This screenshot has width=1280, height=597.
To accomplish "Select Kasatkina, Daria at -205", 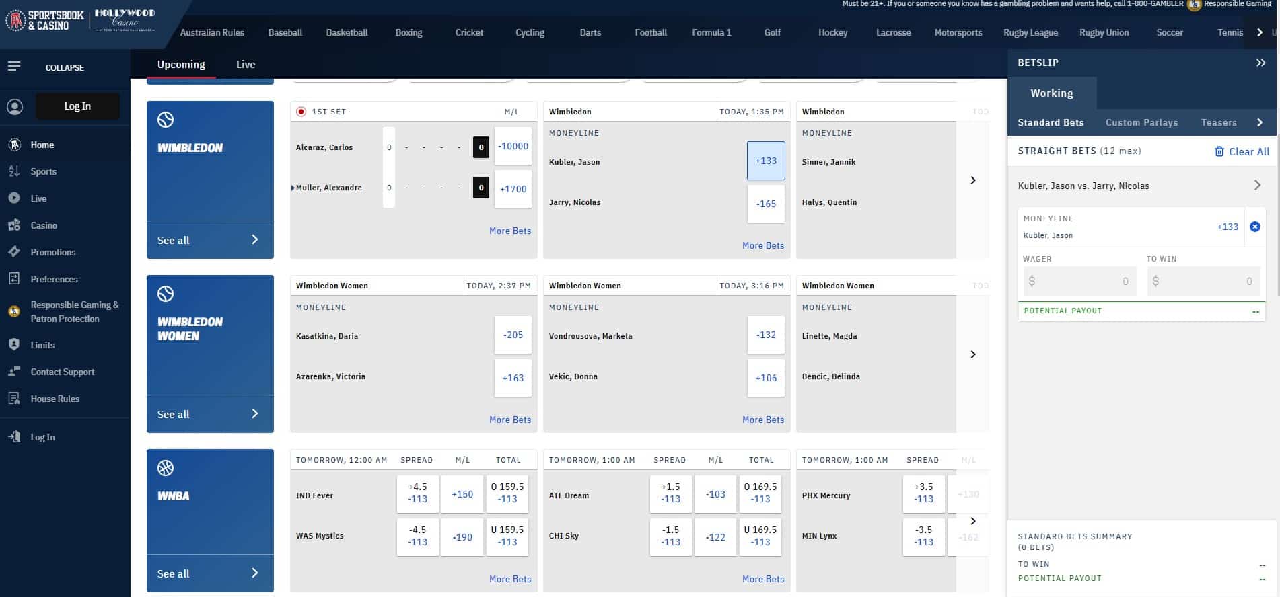I will [x=513, y=335].
